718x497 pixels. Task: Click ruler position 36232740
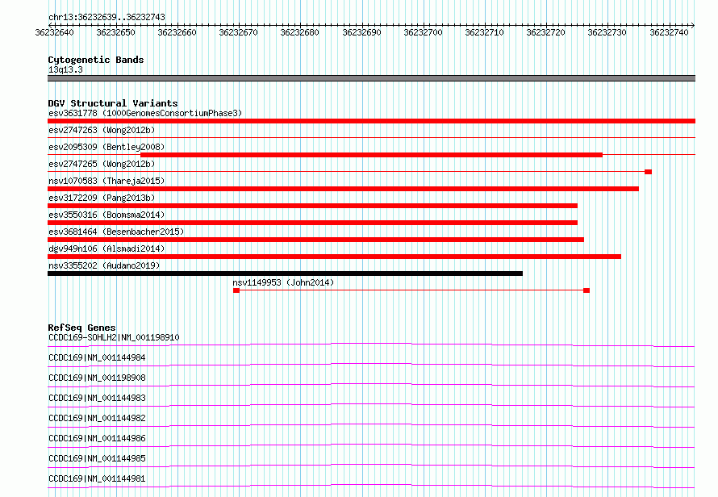pos(669,32)
